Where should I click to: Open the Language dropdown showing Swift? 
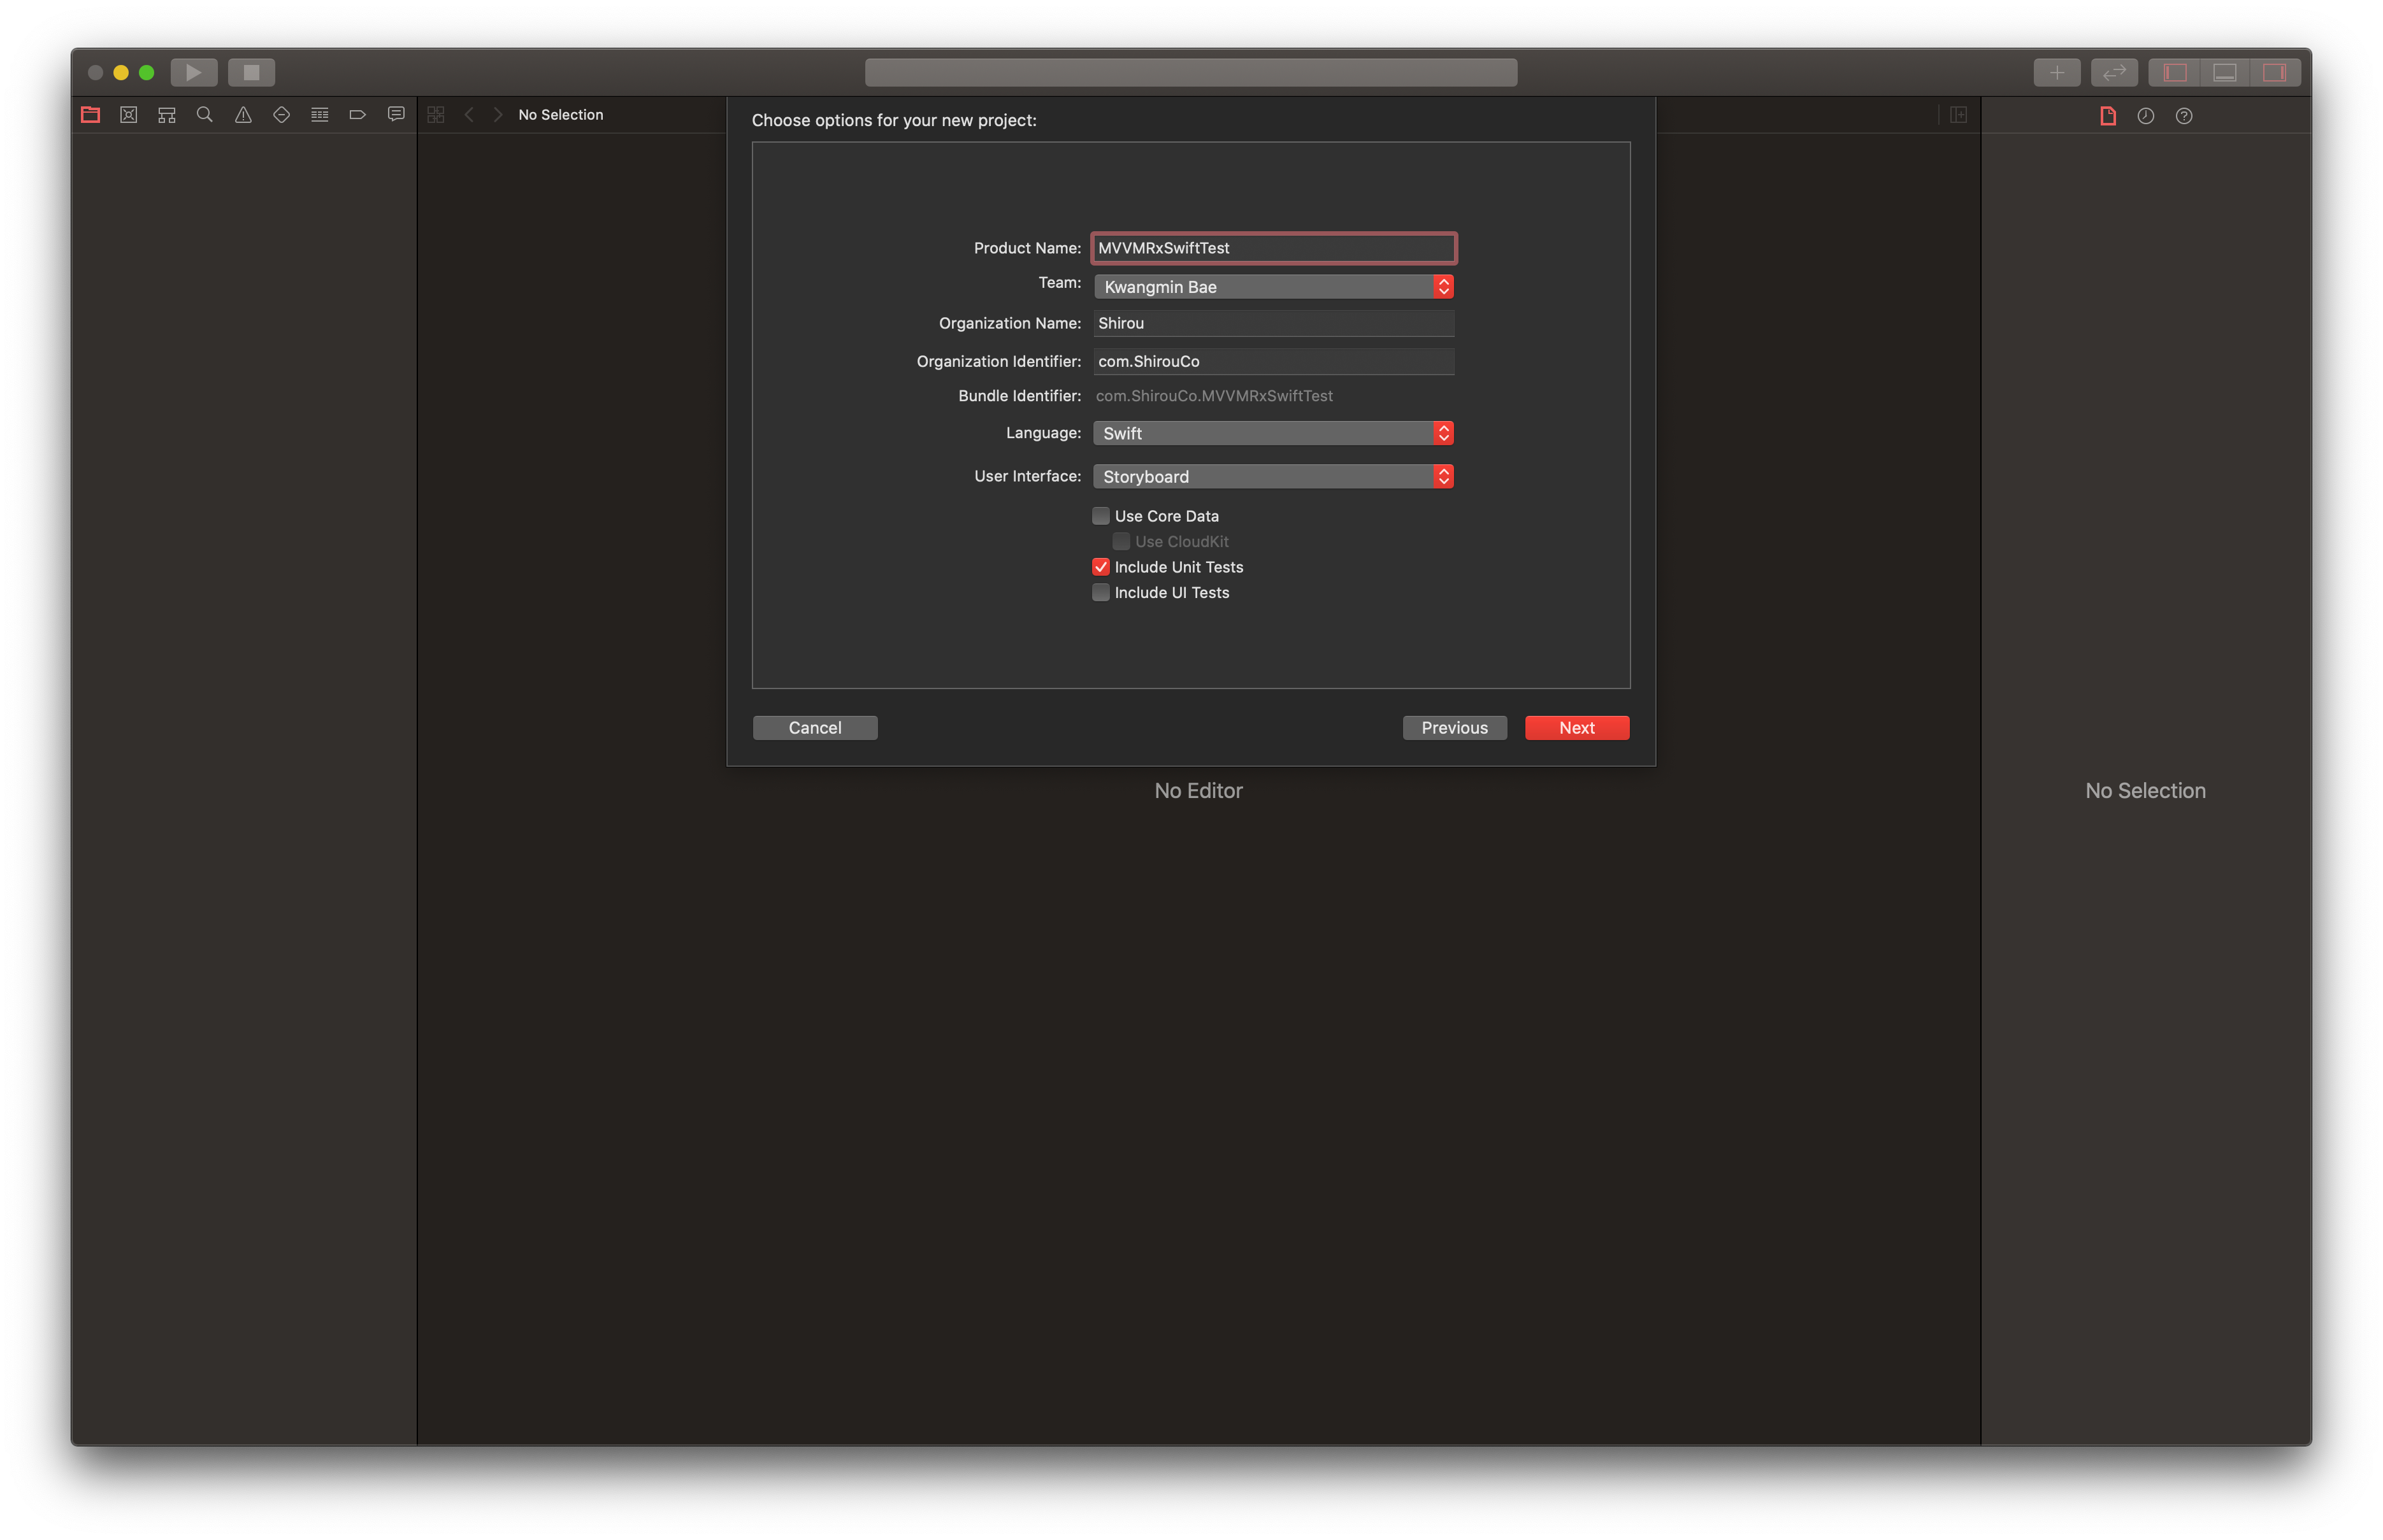pos(1272,433)
